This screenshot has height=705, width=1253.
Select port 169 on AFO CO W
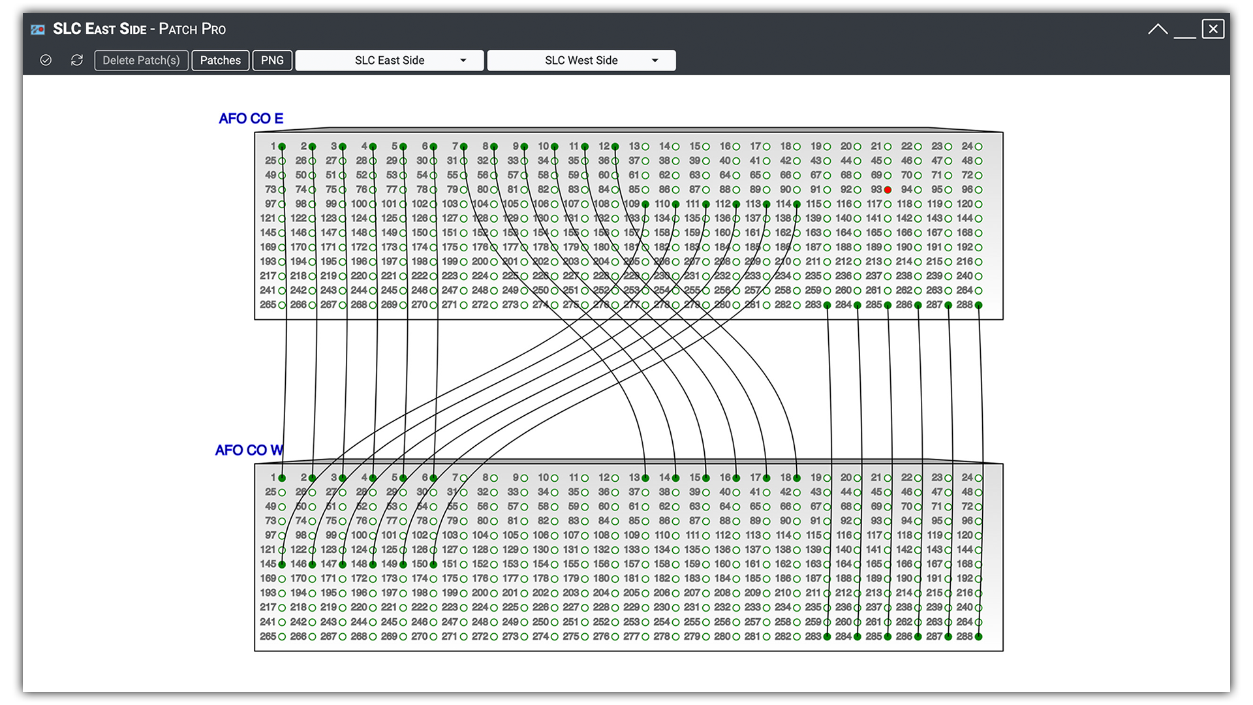pyautogui.click(x=282, y=579)
